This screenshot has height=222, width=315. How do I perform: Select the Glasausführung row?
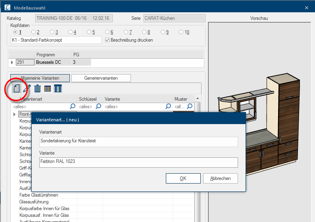tap(106, 202)
